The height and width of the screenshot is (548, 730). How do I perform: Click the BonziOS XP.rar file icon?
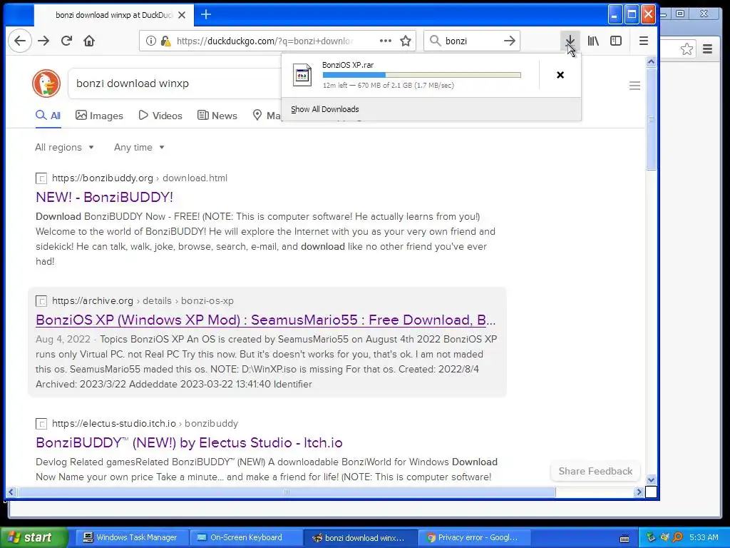coord(302,74)
